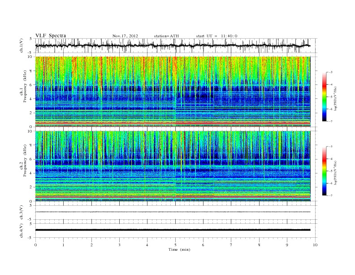Click the ch.2 PSD color scale bar
The width and height of the screenshot is (355, 275).
coord(325,171)
